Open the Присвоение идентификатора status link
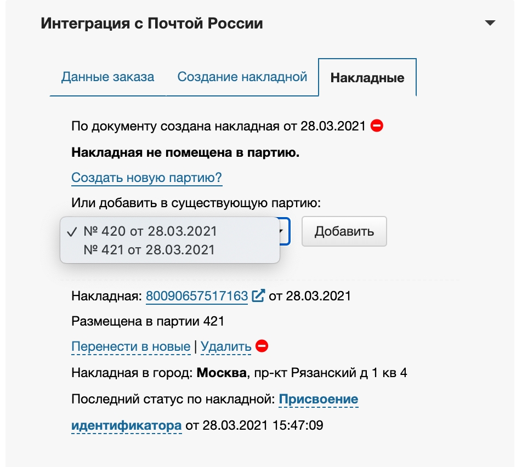 tap(318, 400)
